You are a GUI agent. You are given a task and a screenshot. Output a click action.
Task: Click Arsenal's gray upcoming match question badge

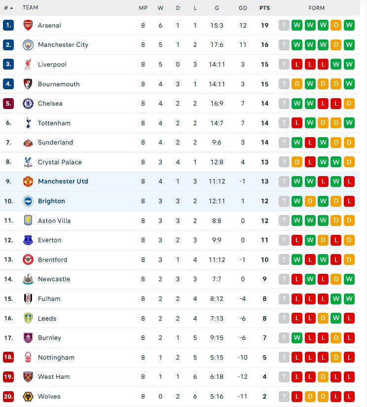[x=284, y=26]
